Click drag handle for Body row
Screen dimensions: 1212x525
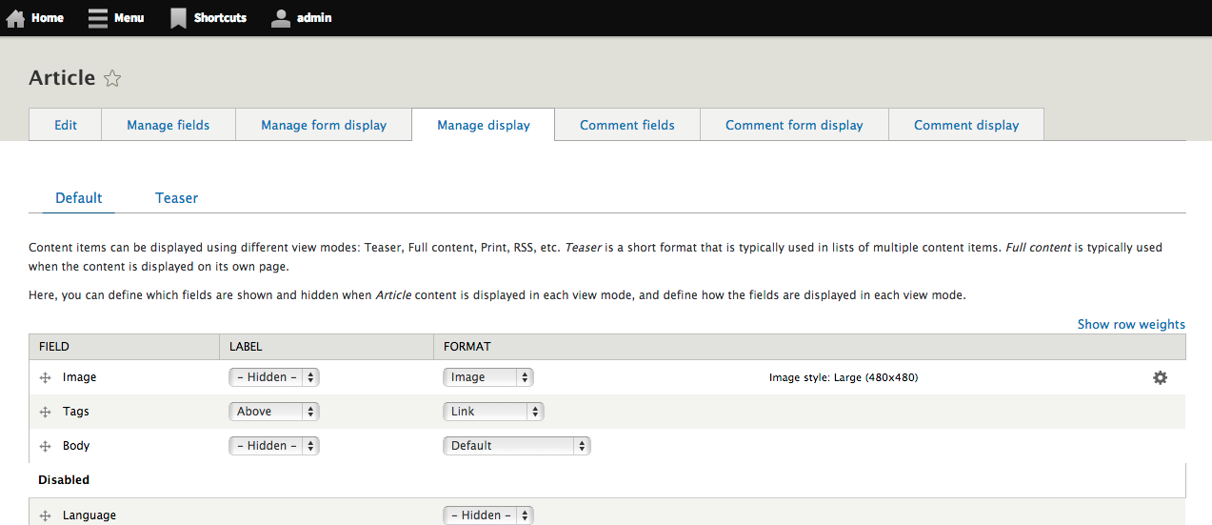[x=45, y=447]
